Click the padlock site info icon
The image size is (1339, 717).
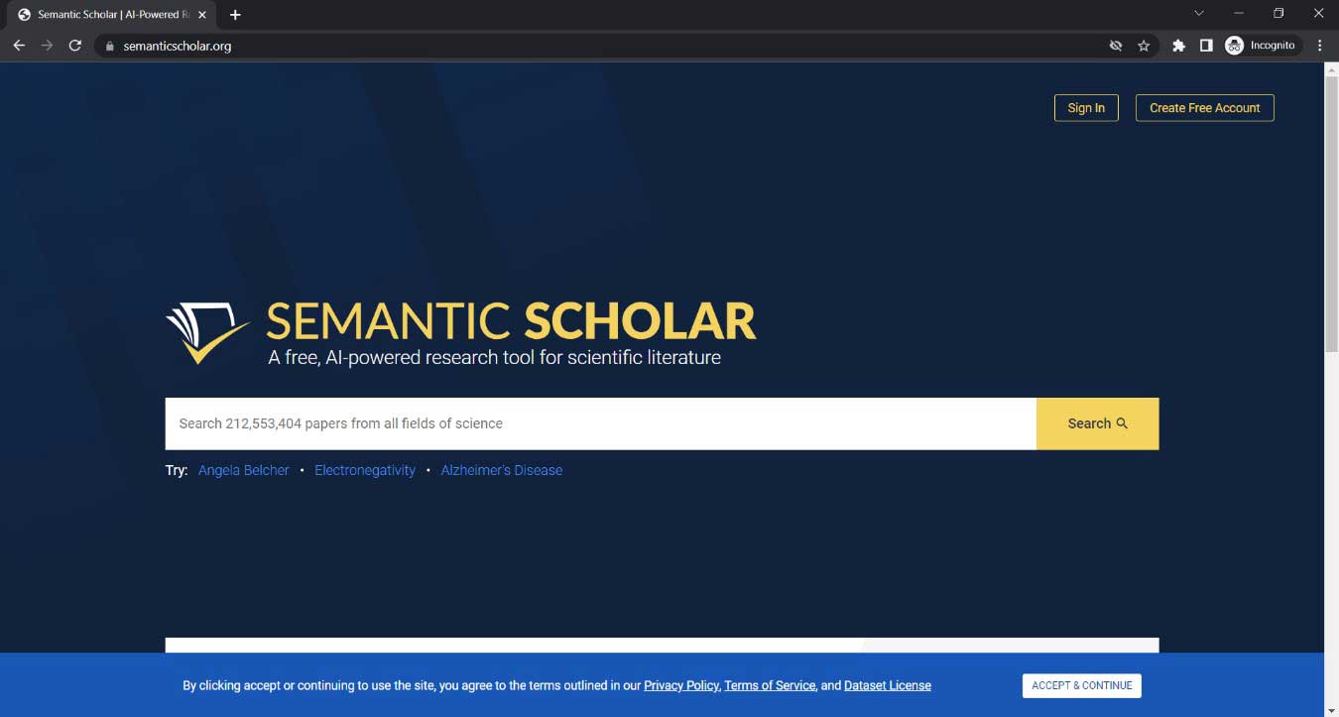109,46
